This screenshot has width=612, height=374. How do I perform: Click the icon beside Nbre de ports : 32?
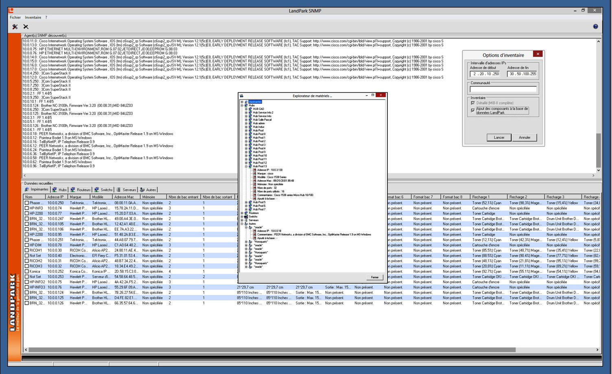(254, 188)
